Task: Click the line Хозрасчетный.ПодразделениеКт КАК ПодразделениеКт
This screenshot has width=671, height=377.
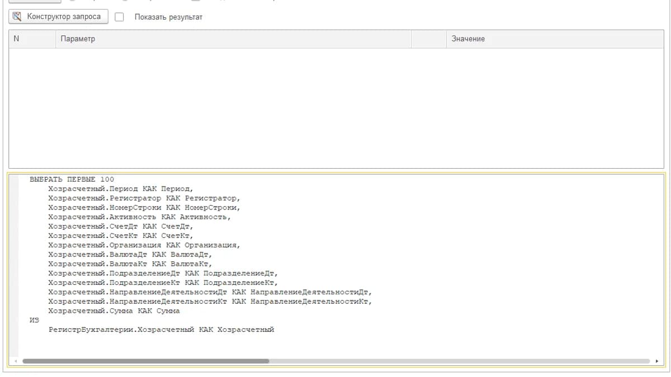Action: pos(163,283)
